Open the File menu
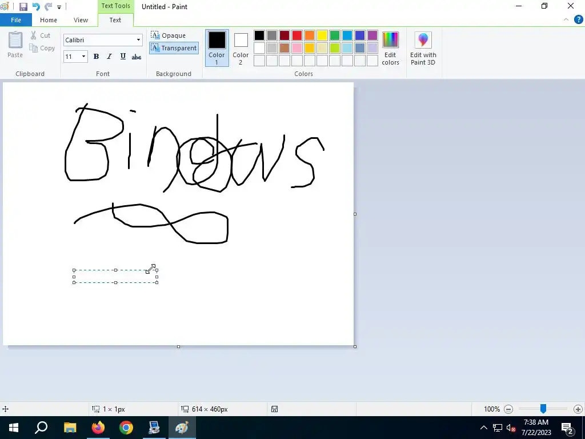Screen dimensions: 585x439 coord(15,20)
